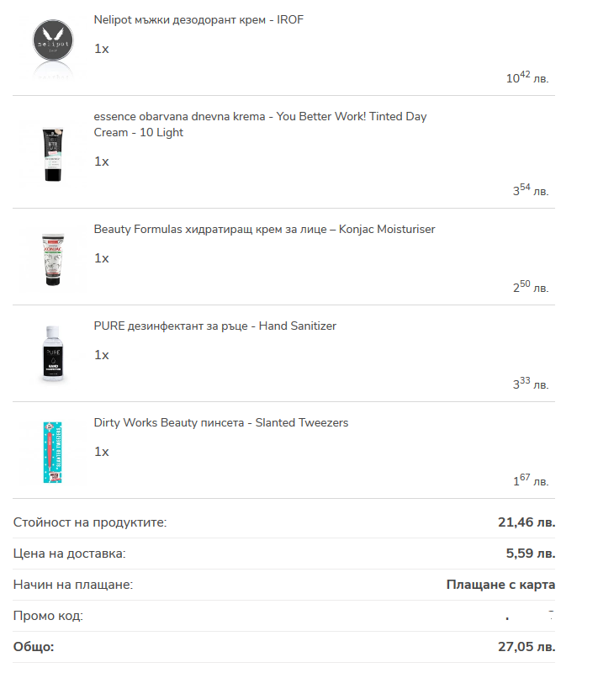Screen dimensions: 598x673
Task: Click the Slanted Tweezers product image
Action: (54, 451)
